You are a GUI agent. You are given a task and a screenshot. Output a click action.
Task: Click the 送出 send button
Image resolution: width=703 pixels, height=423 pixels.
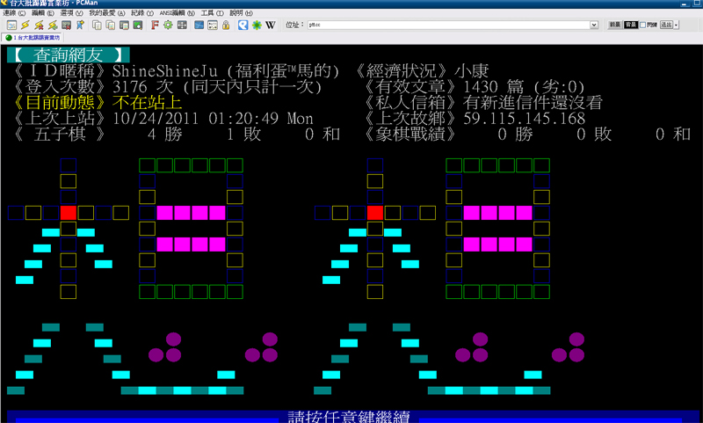click(x=666, y=25)
